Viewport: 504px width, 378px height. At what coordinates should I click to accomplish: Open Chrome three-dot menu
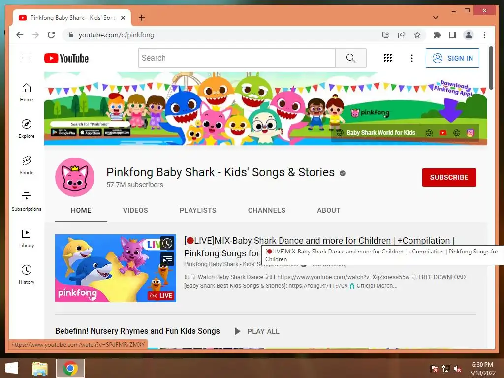point(484,35)
